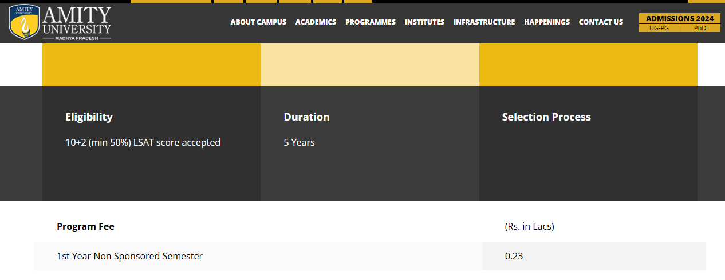This screenshot has width=725, height=280.
Task: Click the Selection Process heading
Action: 546,117
